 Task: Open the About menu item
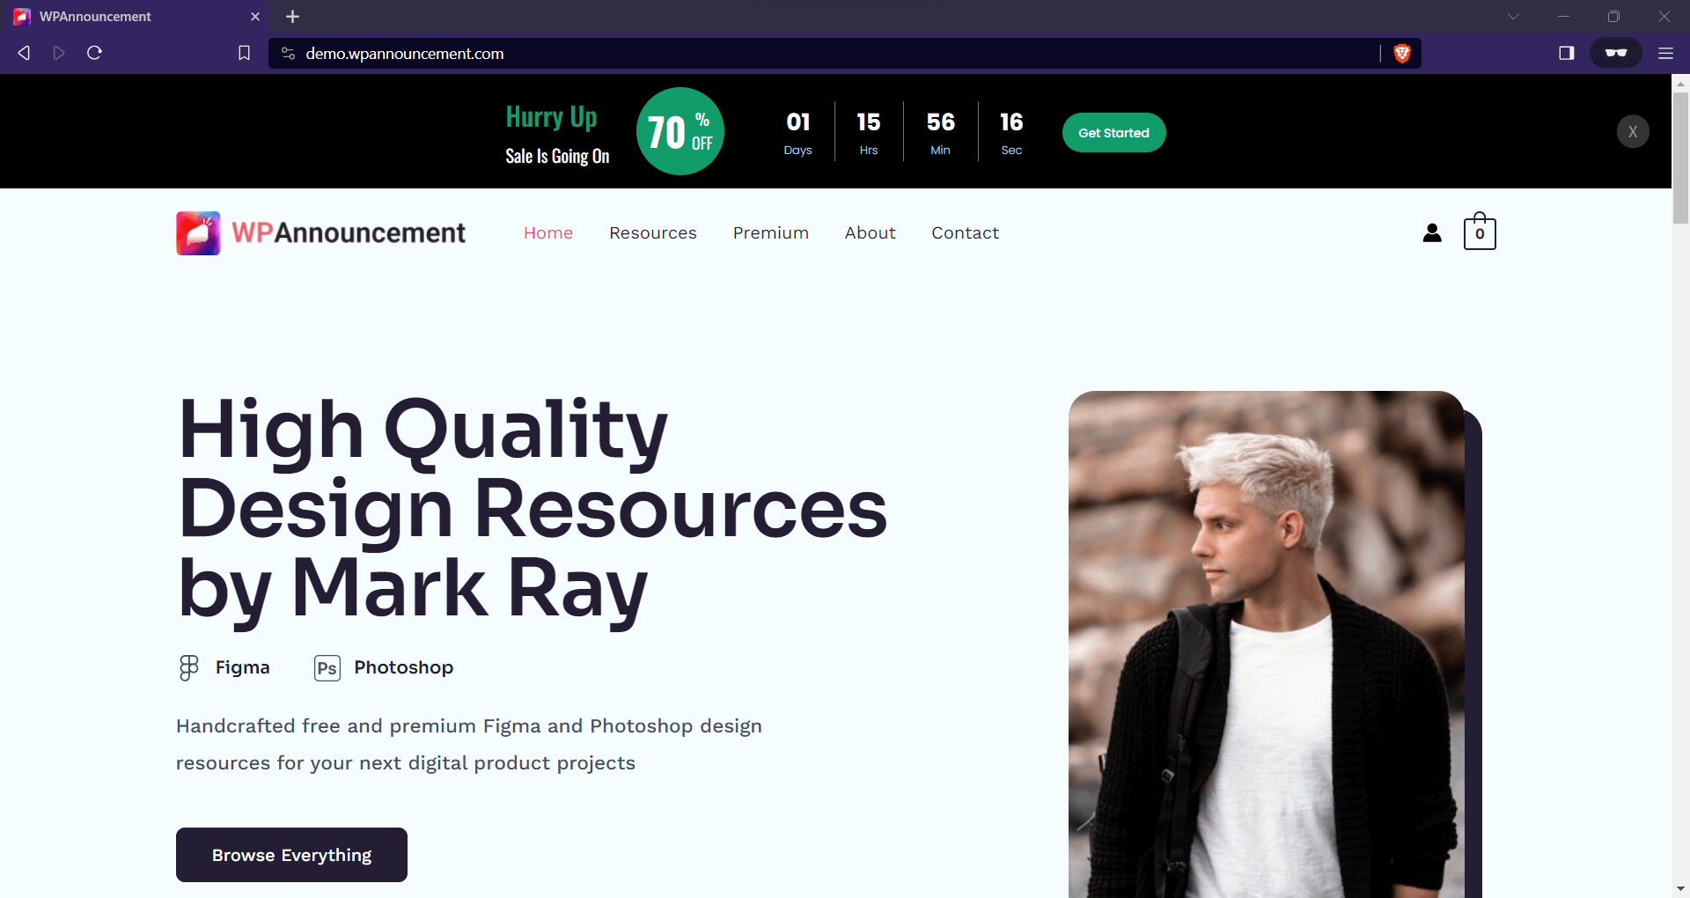click(870, 232)
